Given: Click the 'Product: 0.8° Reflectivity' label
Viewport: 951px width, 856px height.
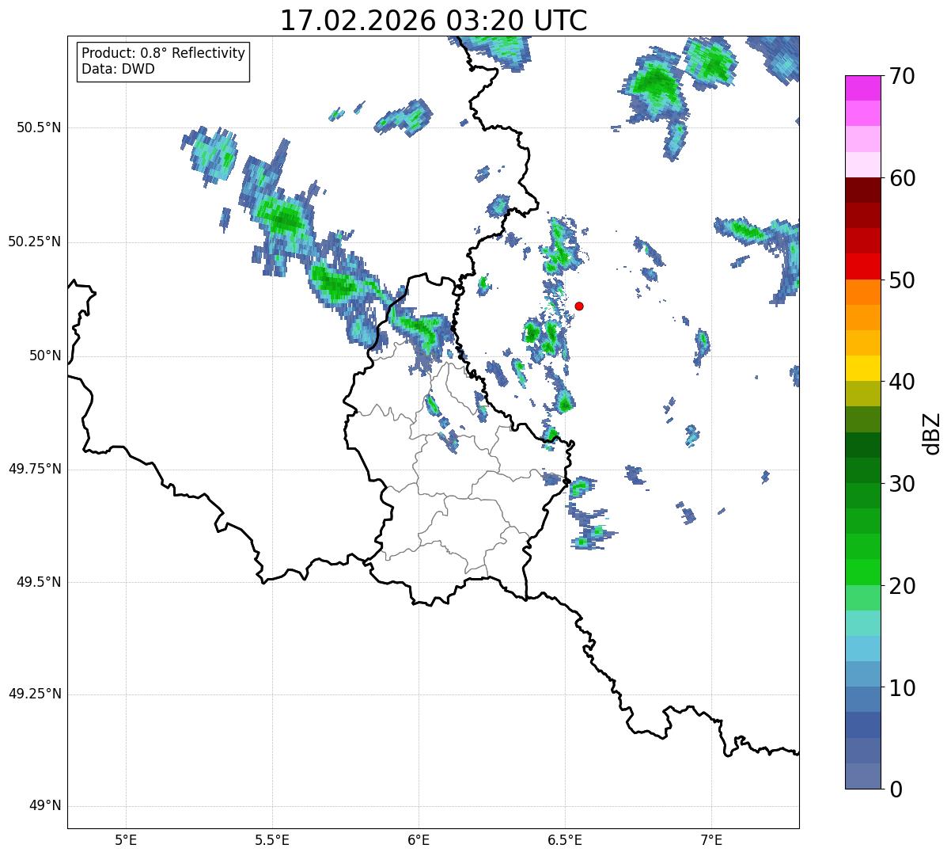Looking at the screenshot, I should (x=164, y=53).
